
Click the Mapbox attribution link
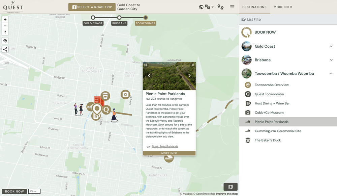tap(186, 194)
